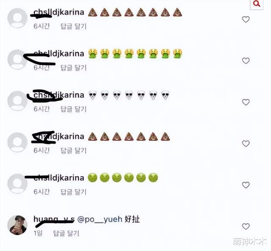Reply to huang_y_s comment
Viewport: 271px width, 251px height.
[66, 233]
